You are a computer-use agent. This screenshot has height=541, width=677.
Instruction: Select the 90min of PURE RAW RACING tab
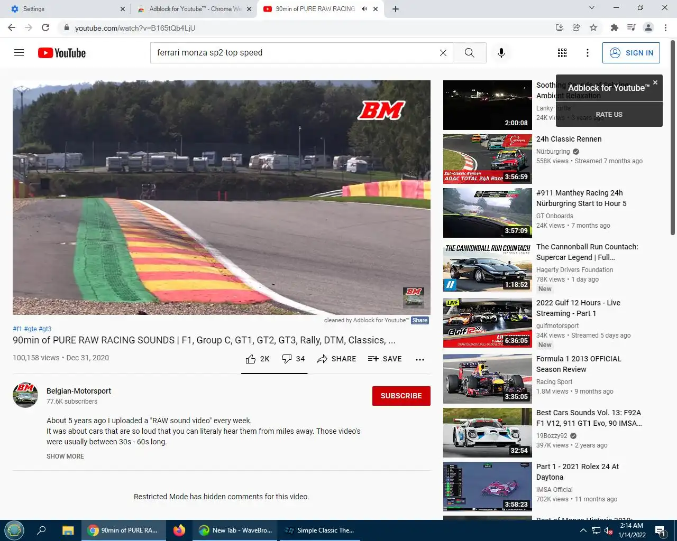(x=321, y=9)
